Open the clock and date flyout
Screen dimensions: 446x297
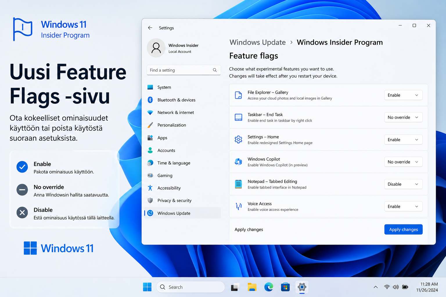click(x=427, y=287)
